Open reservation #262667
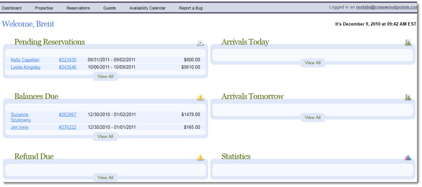Screen dimensions: 422x187 68,115
